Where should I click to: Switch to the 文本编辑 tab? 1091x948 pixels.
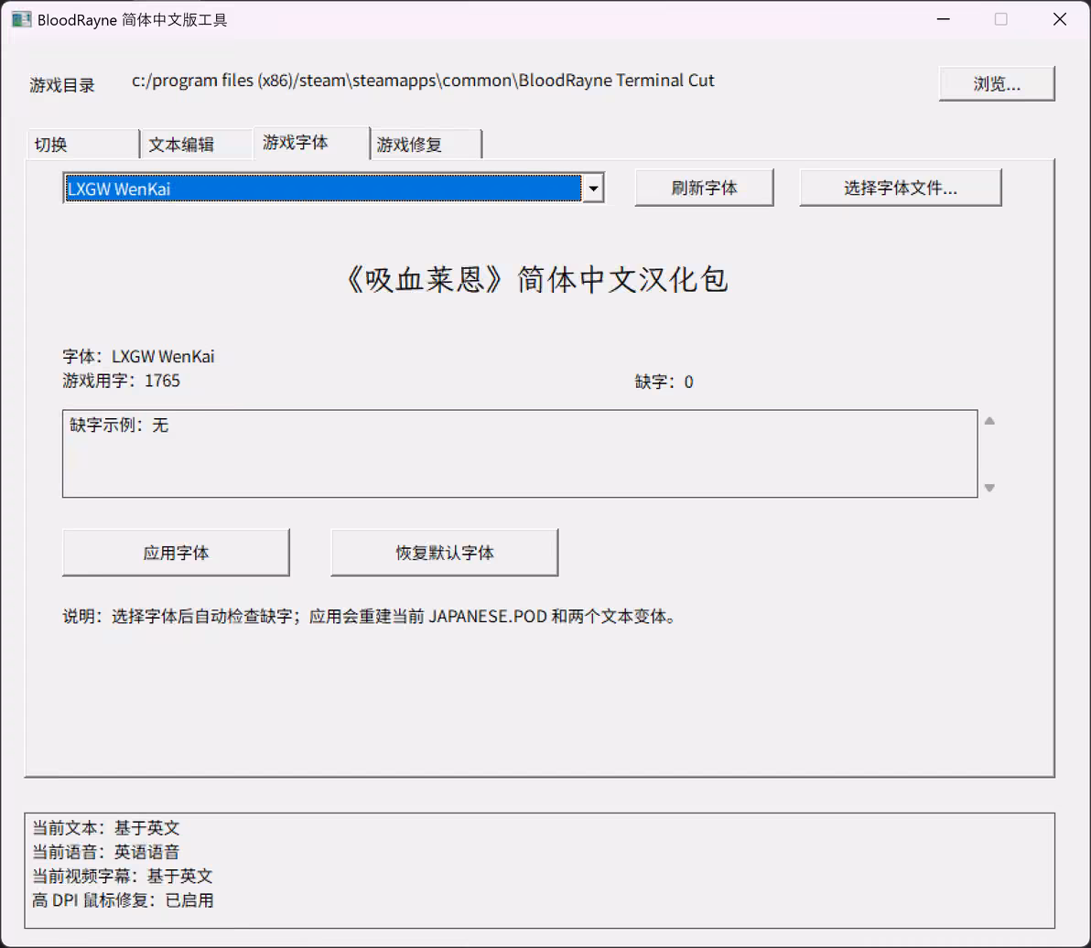(196, 145)
